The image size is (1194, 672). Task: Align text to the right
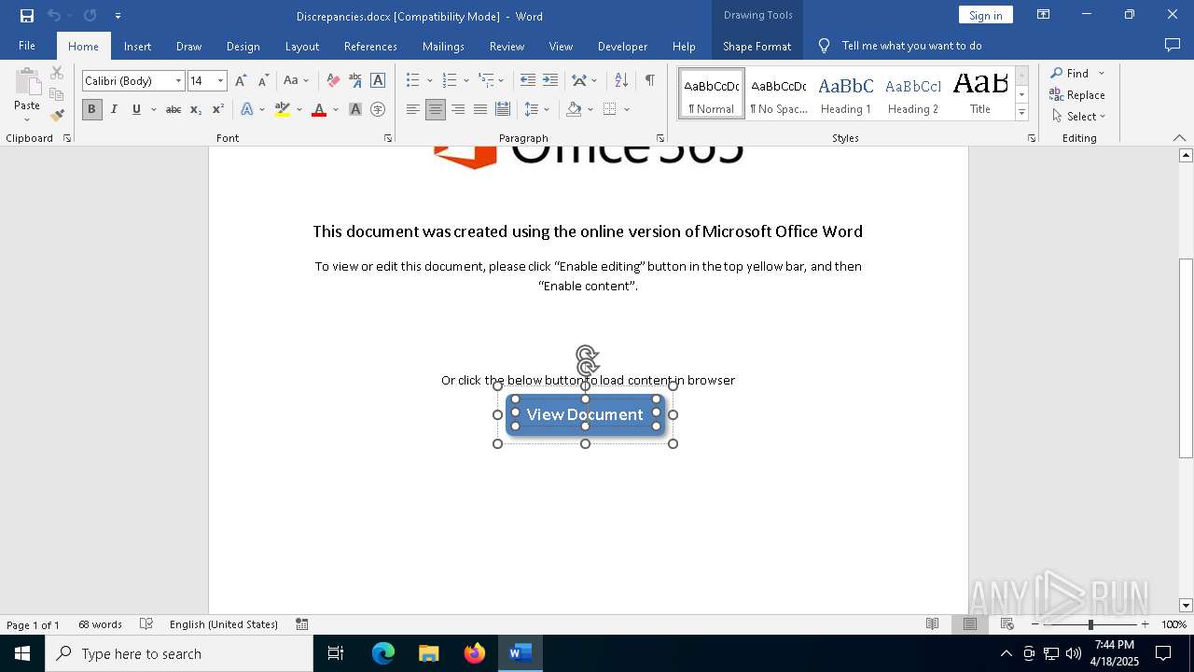pyautogui.click(x=458, y=109)
